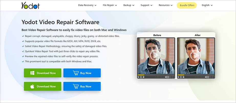
Task: Buy Now next to Windows download
Action: [x=82, y=73]
